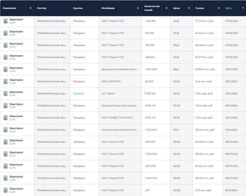Toggle sort order on the Дата column

pos(243,8)
